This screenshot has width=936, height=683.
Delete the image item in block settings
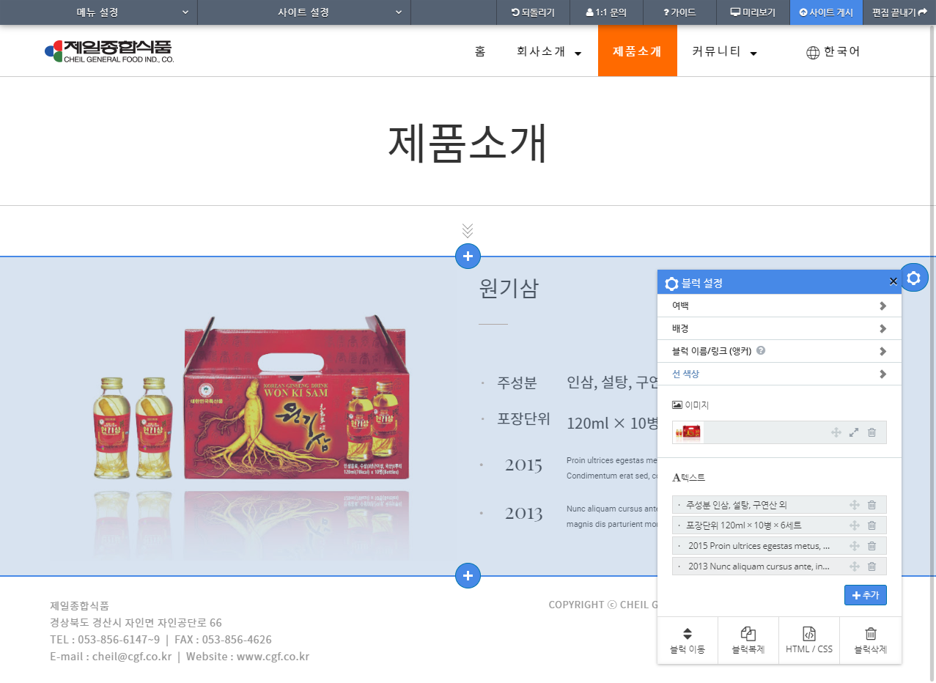(x=871, y=432)
